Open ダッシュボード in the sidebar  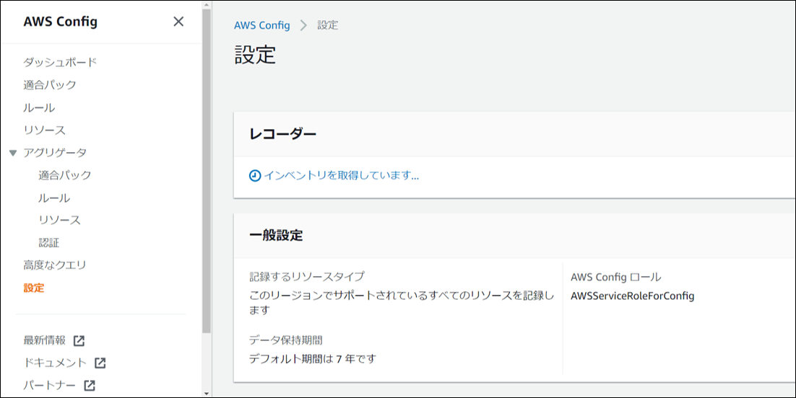pos(60,62)
